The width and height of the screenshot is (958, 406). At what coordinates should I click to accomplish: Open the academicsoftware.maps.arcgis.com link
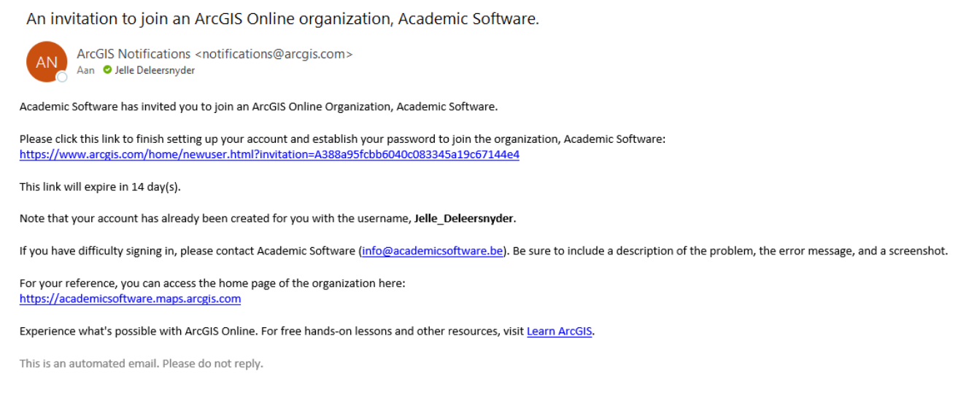click(x=130, y=299)
